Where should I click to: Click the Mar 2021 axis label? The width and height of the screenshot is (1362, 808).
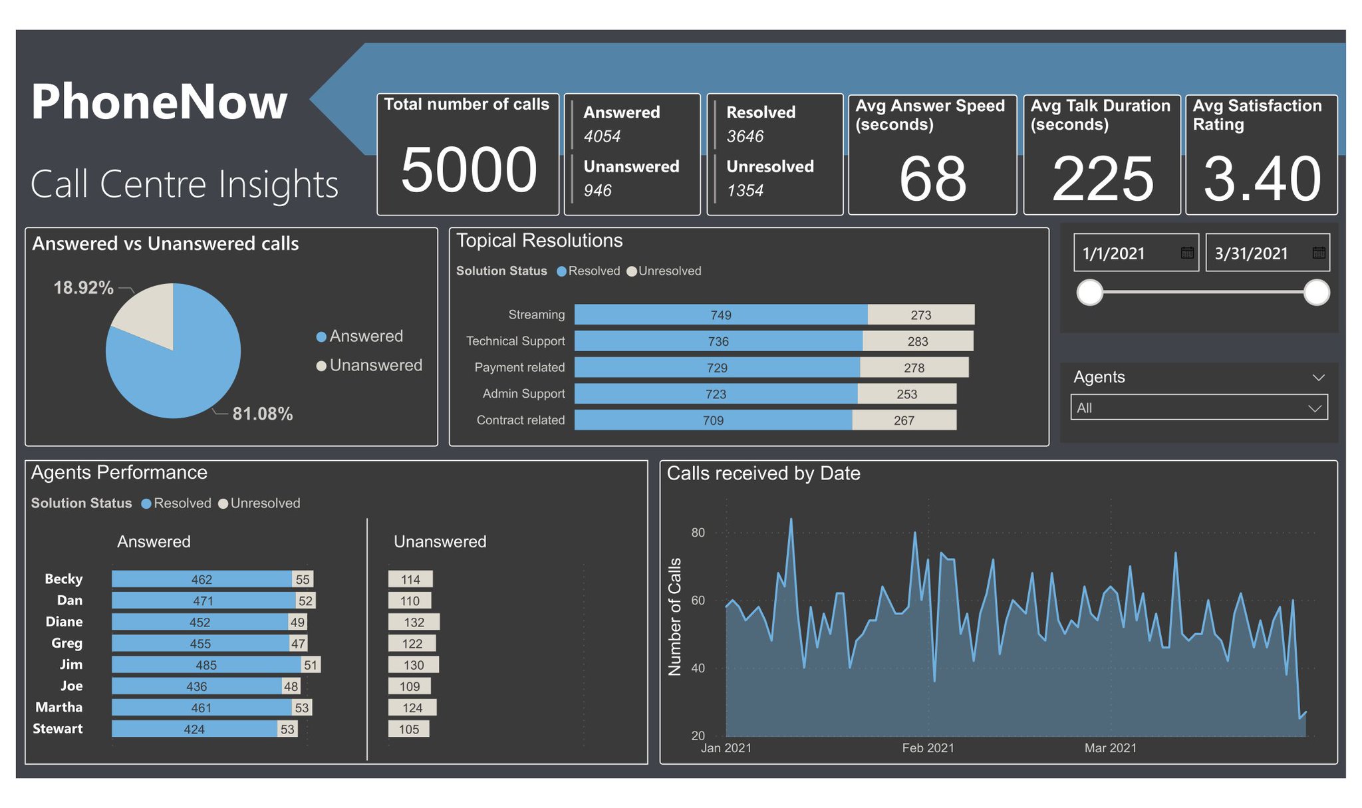tap(1111, 748)
